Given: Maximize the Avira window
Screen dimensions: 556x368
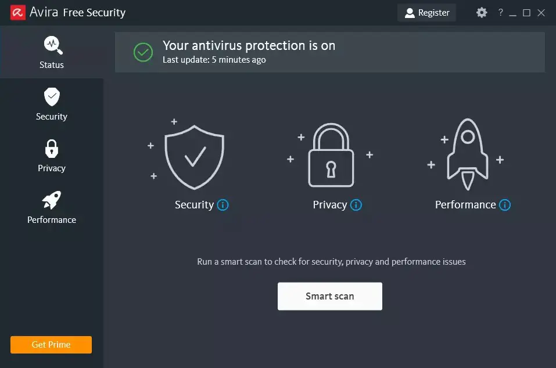Looking at the screenshot, I should (527, 12).
